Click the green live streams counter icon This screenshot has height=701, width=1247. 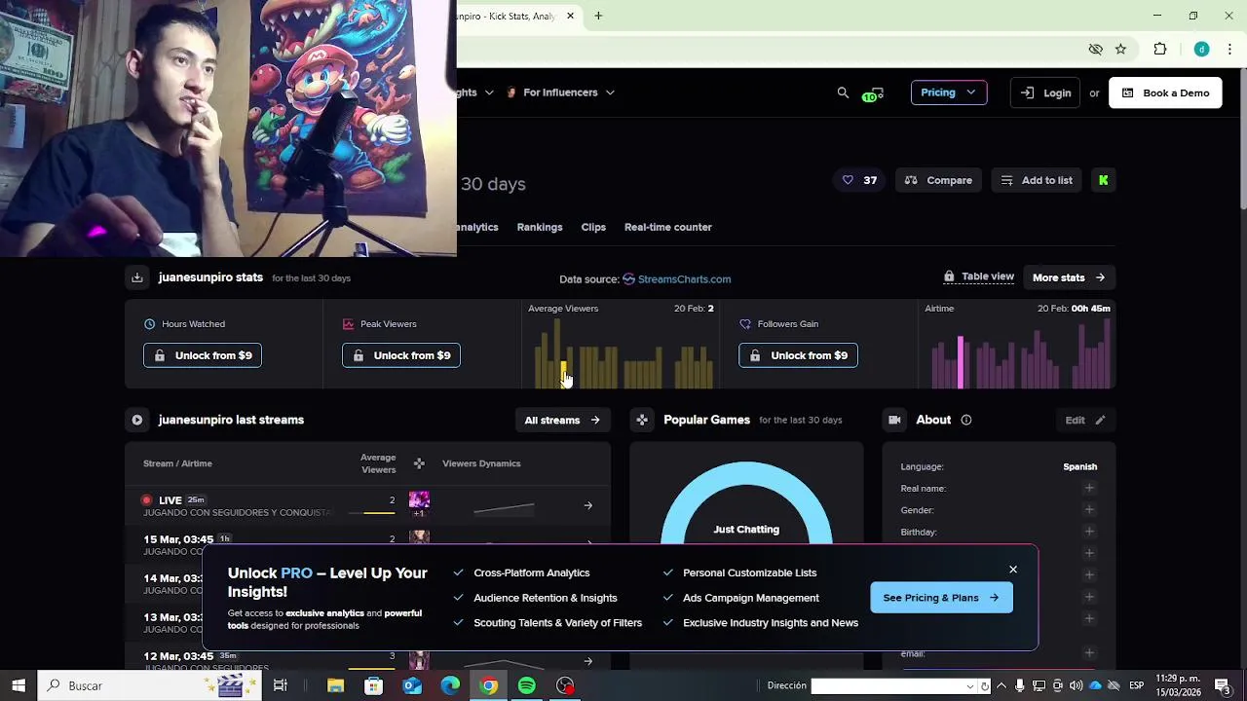[x=872, y=93]
